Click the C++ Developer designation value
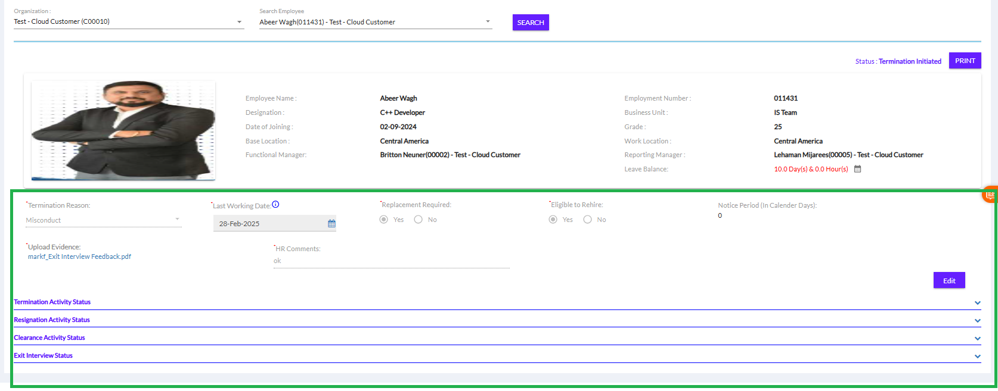 (402, 113)
